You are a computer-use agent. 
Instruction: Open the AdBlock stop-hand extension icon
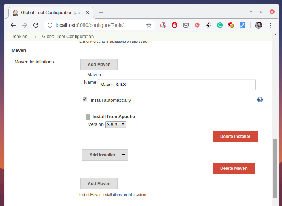coord(175,25)
